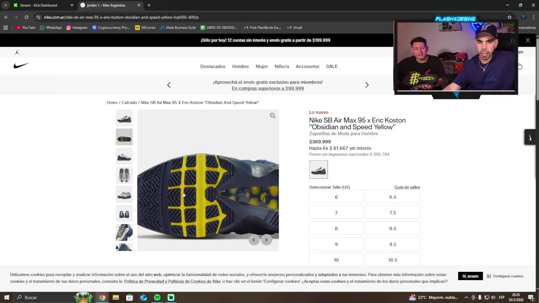Click the Jordan jumpman logo

17,52
